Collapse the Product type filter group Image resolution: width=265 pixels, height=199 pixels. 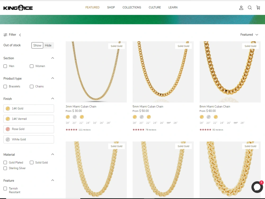[52, 78]
